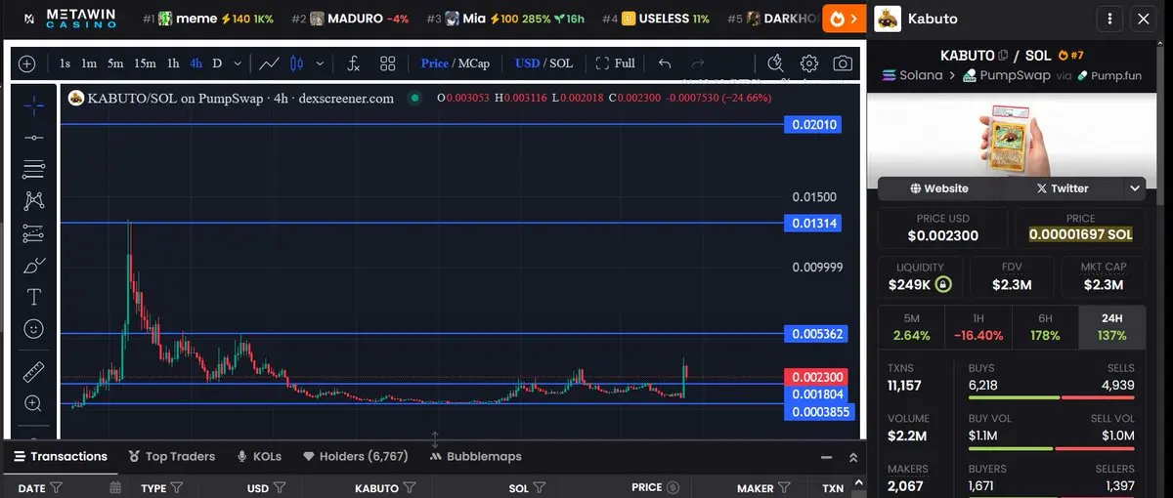This screenshot has width=1173, height=498.
Task: Click the undo arrow in chart toolbar
Action: tap(665, 63)
